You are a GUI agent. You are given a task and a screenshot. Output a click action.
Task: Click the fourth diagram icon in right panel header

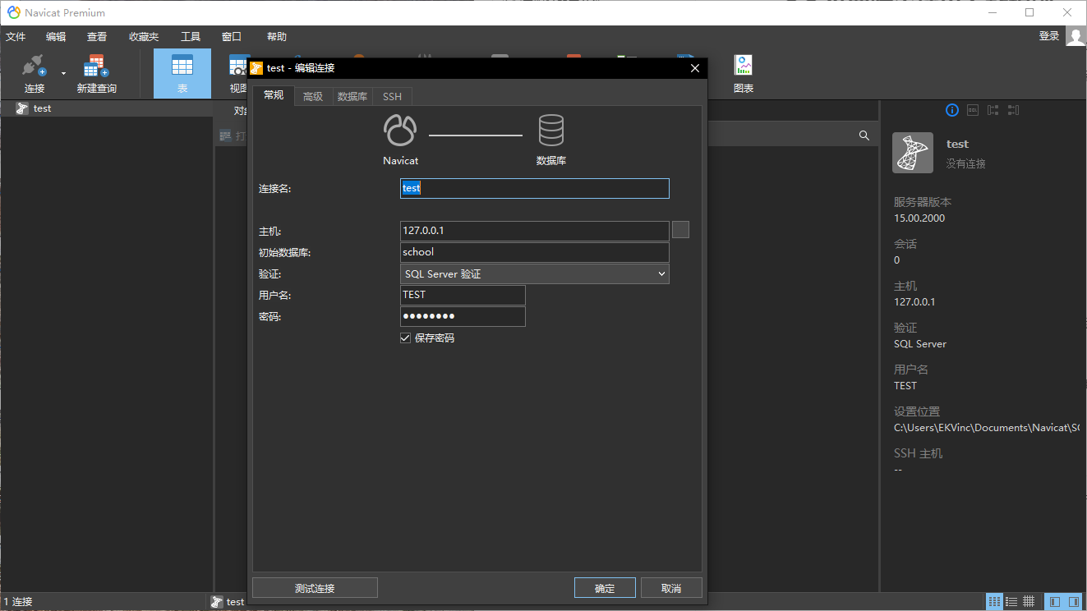tap(1013, 110)
